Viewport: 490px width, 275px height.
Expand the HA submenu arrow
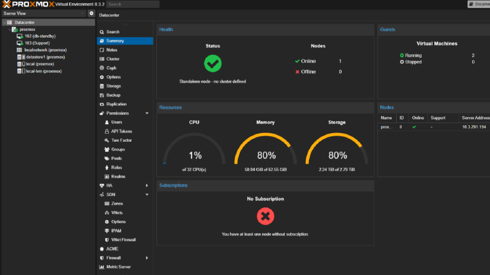pyautogui.click(x=147, y=186)
